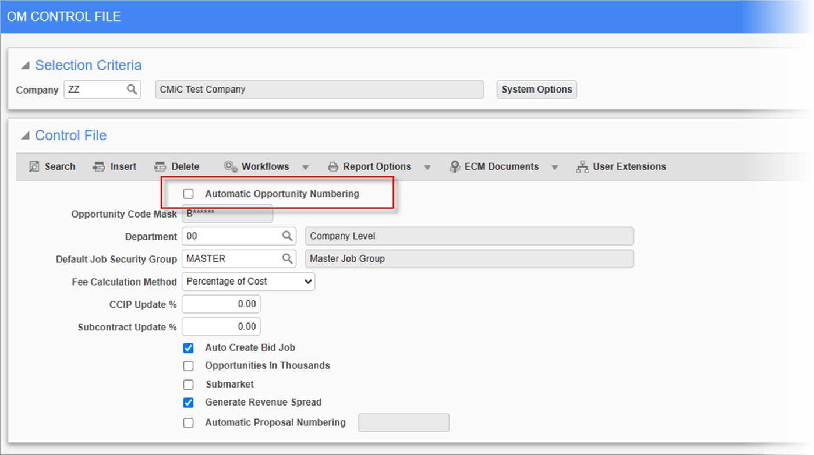814x455 pixels.
Task: Uncheck Auto Create Bid Job
Action: 189,348
